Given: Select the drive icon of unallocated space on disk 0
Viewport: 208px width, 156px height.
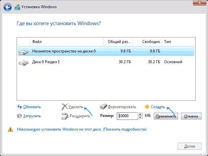Looking at the screenshot, I should (x=24, y=52).
